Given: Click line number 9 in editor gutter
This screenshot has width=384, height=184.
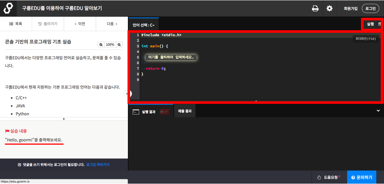Looking at the screenshot, I should click(x=138, y=80).
